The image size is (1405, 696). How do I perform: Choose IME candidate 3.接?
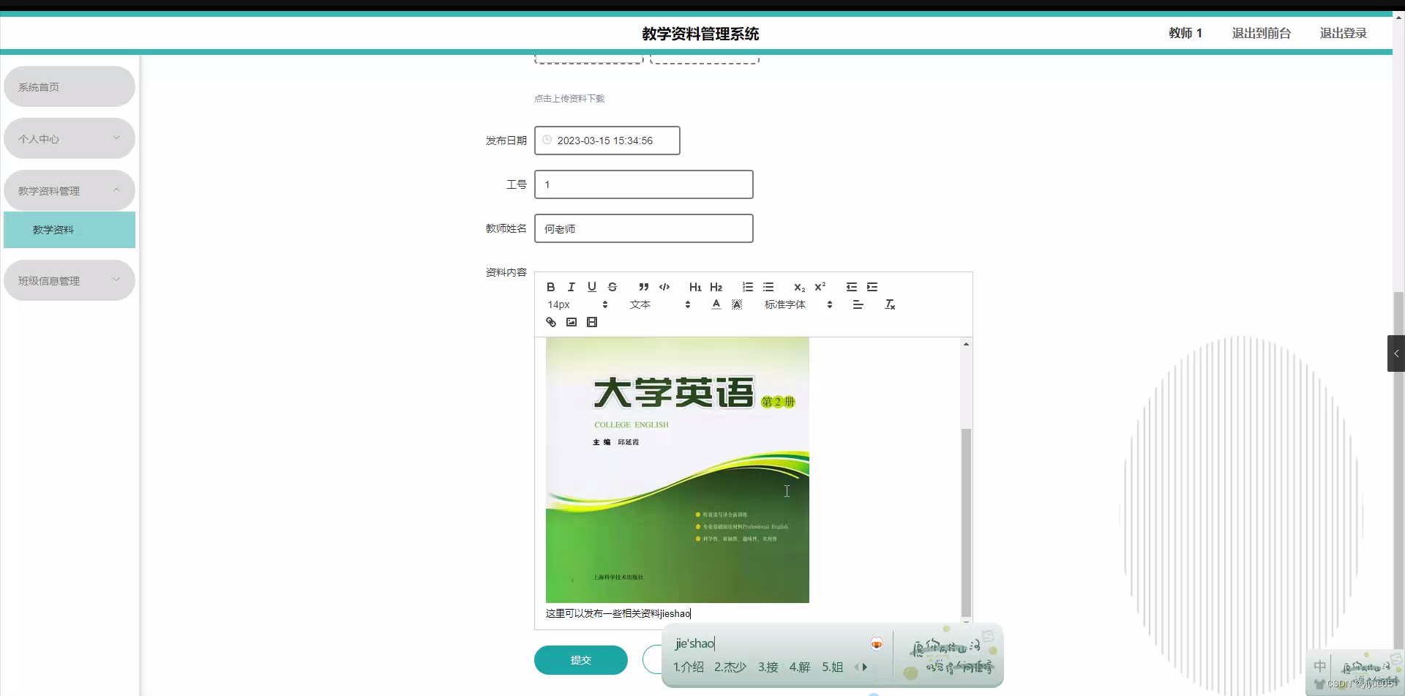click(x=768, y=667)
